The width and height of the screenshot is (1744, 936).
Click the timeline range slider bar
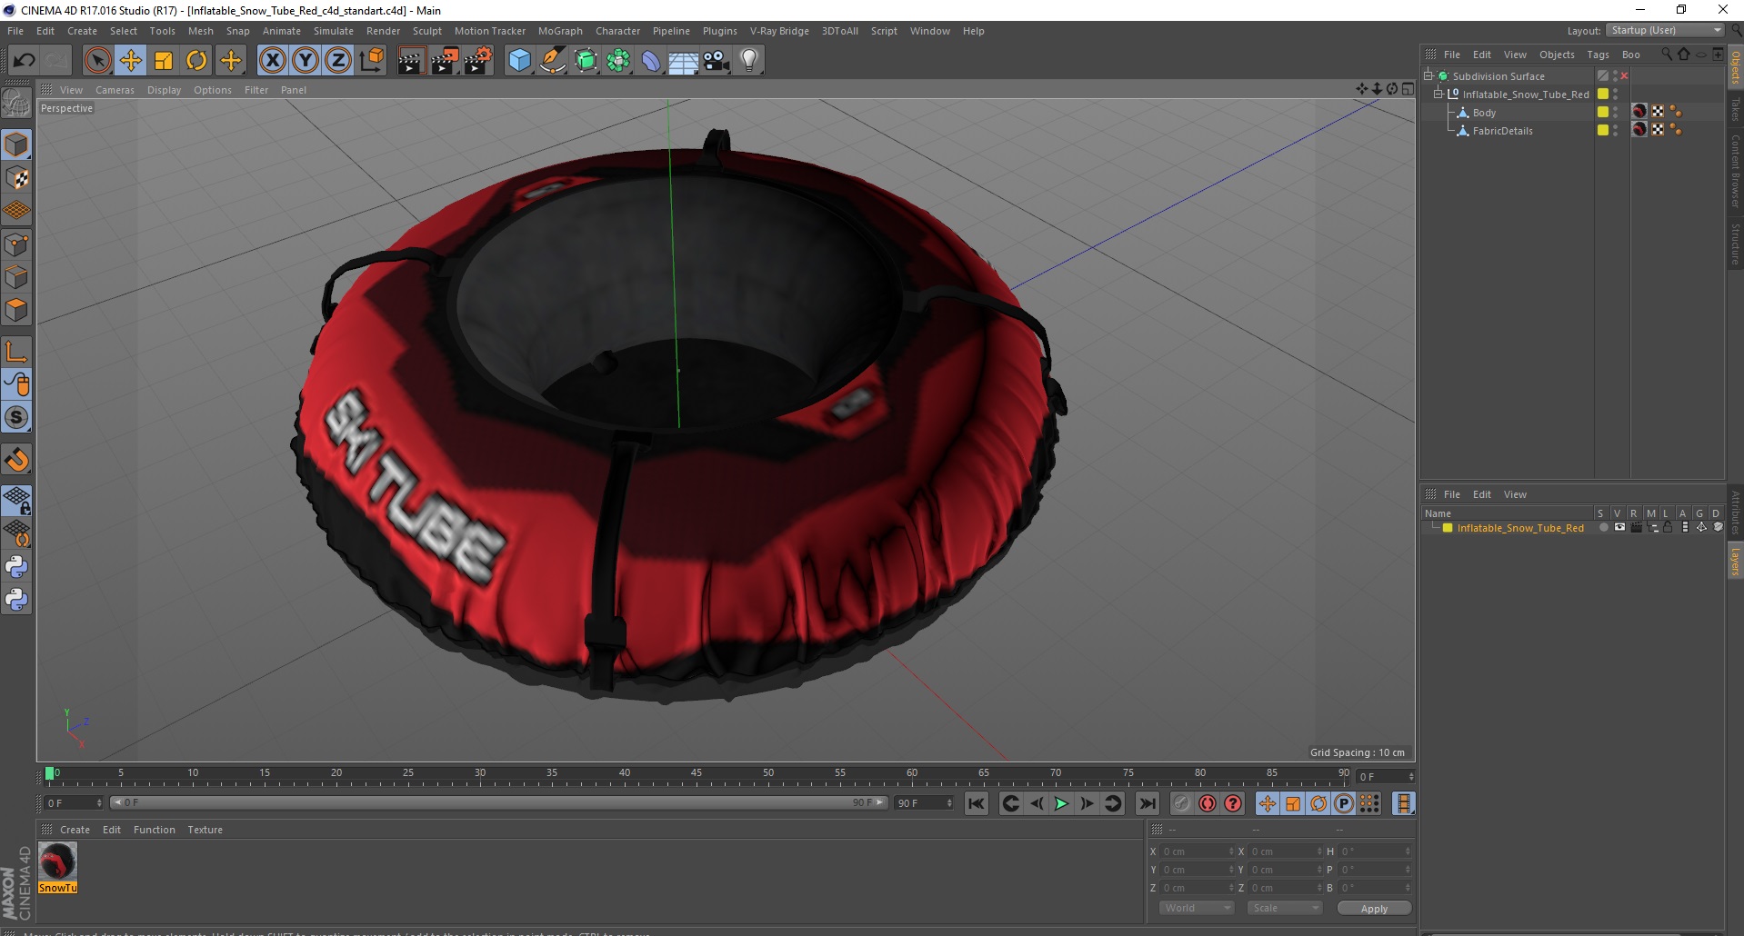point(498,802)
